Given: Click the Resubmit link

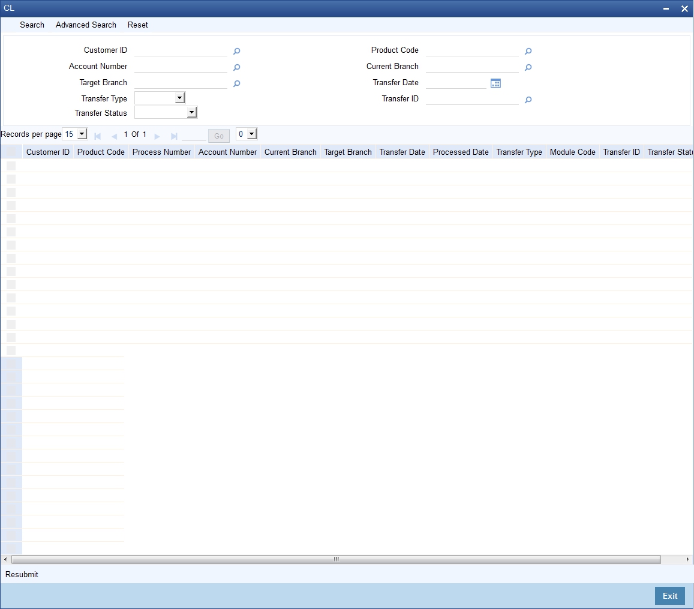Looking at the screenshot, I should click(22, 574).
